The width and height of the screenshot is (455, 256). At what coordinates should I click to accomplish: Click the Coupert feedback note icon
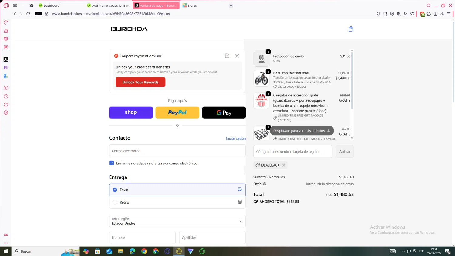(227, 56)
